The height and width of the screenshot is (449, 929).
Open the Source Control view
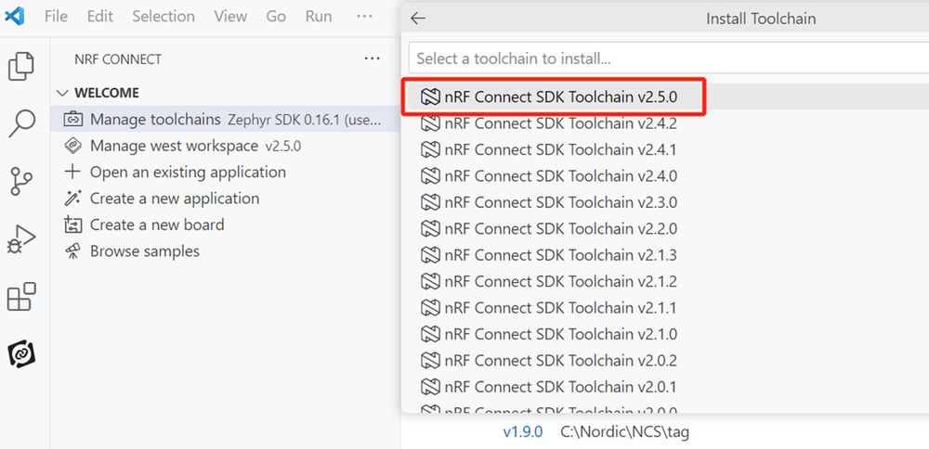20,181
